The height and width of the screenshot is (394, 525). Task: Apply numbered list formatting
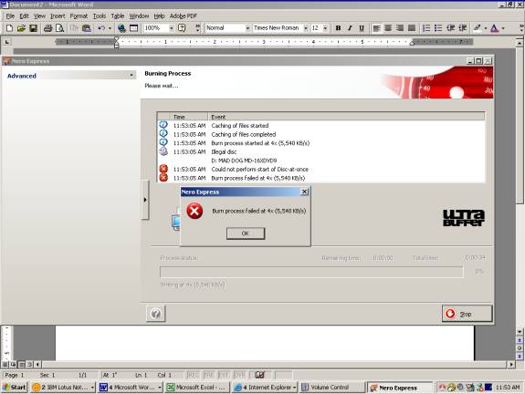(x=426, y=28)
